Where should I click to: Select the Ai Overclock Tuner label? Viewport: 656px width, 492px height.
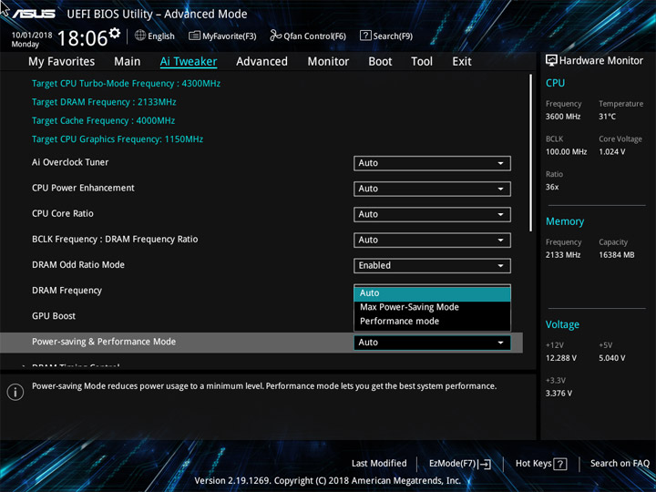(70, 162)
